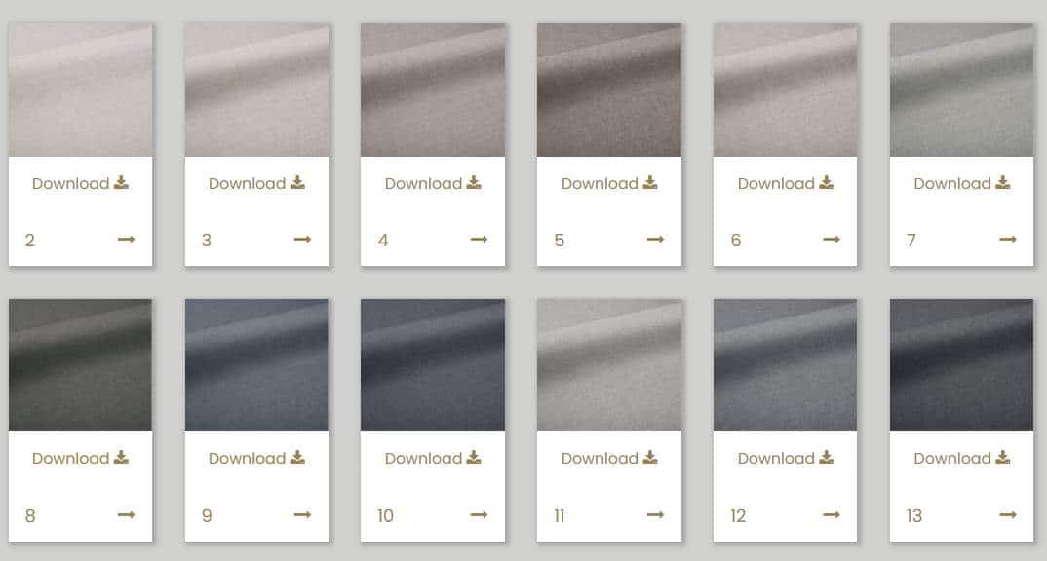
Task: Open fabric 2 via its arrow
Action: click(126, 239)
